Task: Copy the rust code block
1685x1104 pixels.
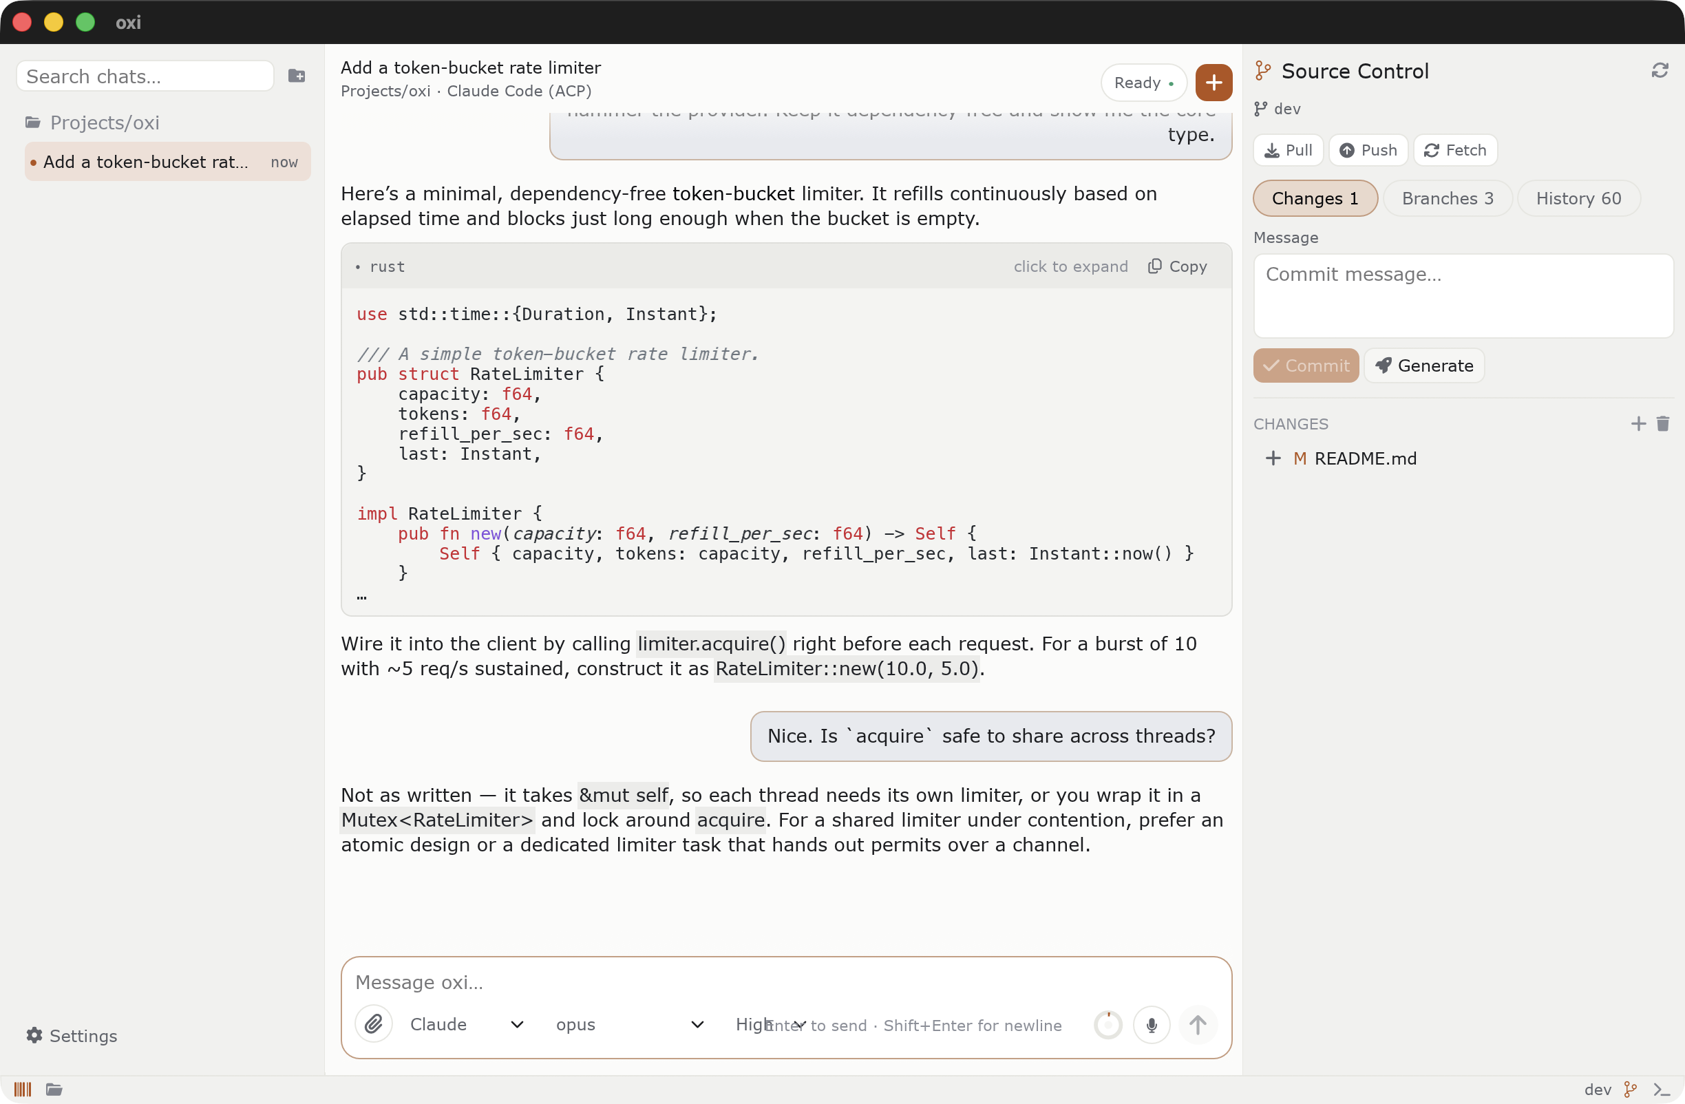Action: pyautogui.click(x=1178, y=266)
